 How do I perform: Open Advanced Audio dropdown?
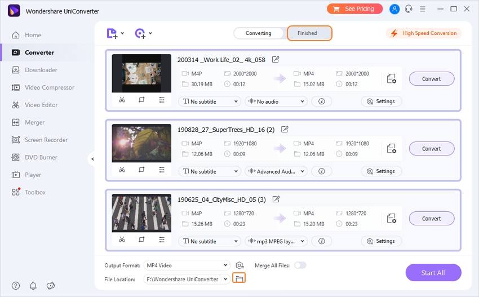276,171
